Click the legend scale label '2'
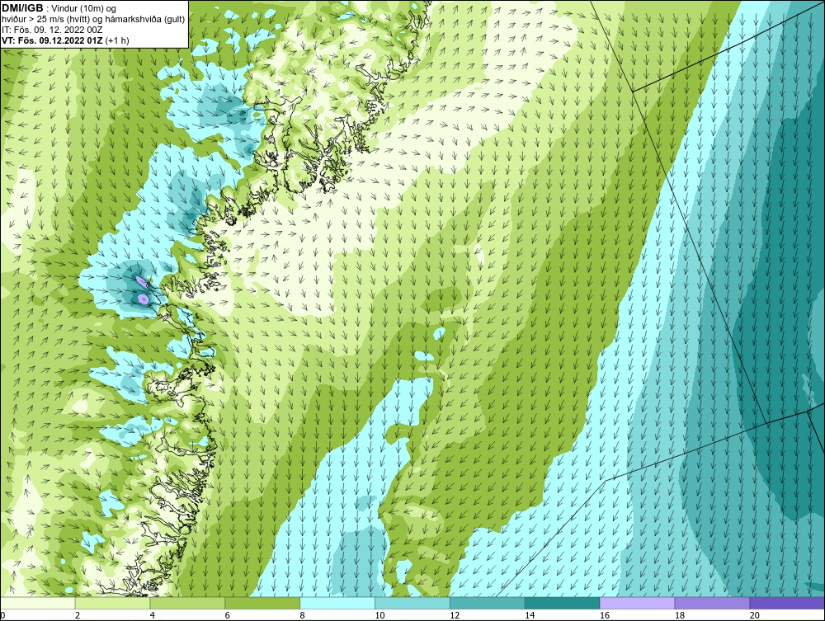 78,615
